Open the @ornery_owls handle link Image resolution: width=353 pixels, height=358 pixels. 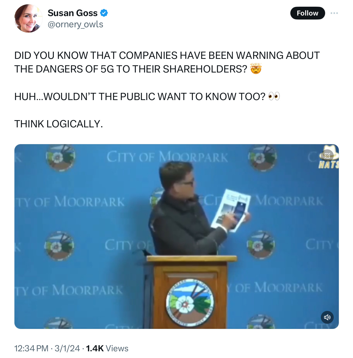point(75,24)
